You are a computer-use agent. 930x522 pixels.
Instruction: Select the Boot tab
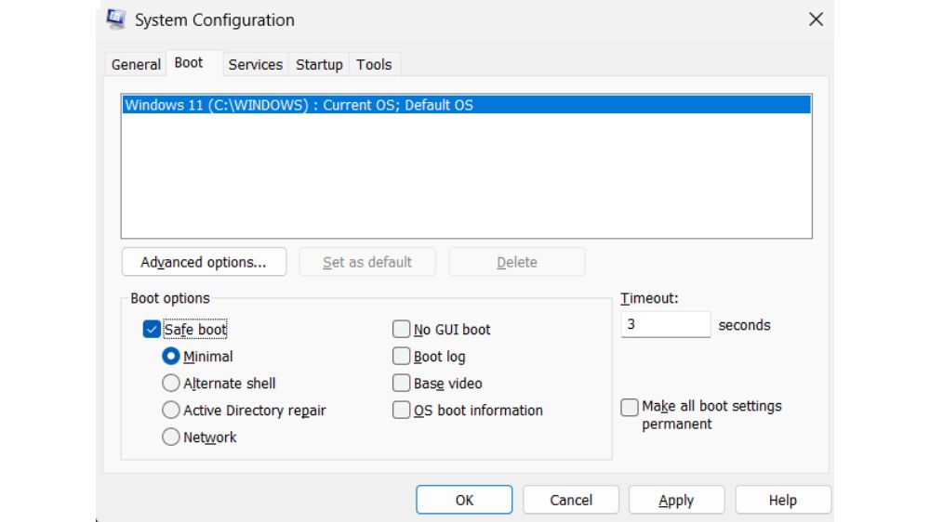pyautogui.click(x=189, y=63)
